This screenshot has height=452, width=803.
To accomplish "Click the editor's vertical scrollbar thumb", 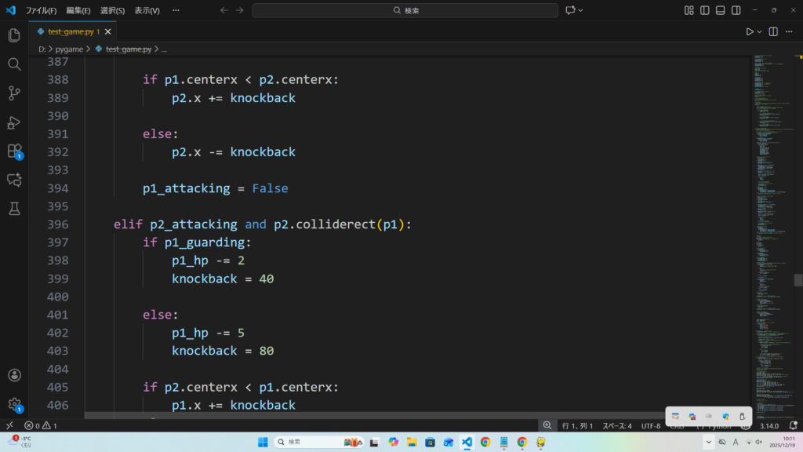I will coord(798,280).
